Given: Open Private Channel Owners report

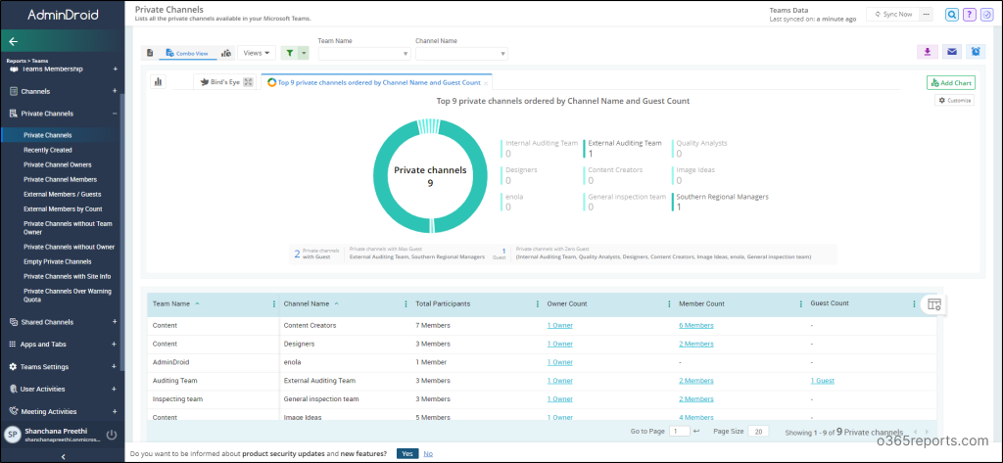Looking at the screenshot, I should tap(58, 165).
